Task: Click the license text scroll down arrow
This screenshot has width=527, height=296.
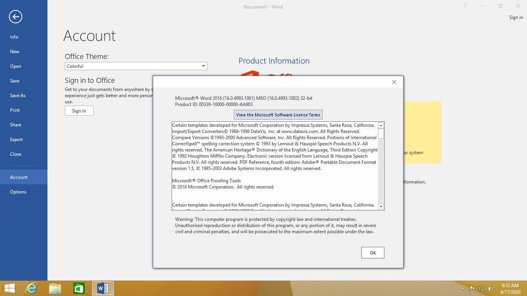Action: (x=381, y=207)
